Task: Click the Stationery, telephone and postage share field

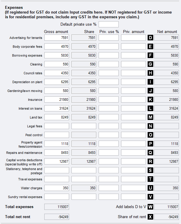Action: click(x=84, y=170)
